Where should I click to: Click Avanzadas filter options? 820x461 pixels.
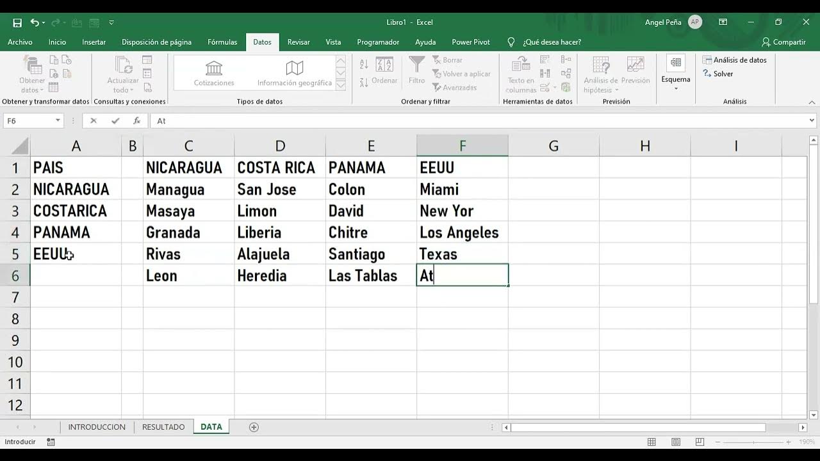454,87
